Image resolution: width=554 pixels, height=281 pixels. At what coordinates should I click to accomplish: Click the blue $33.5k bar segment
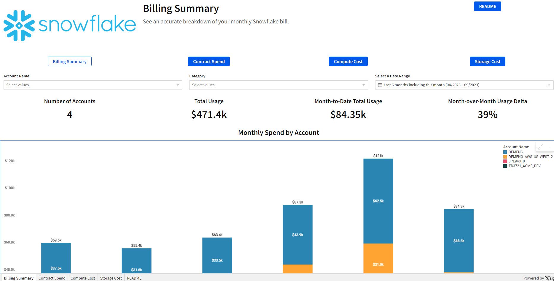click(x=217, y=256)
